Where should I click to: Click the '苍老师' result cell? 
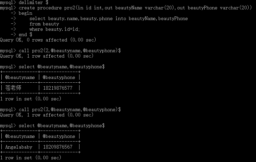13,88
